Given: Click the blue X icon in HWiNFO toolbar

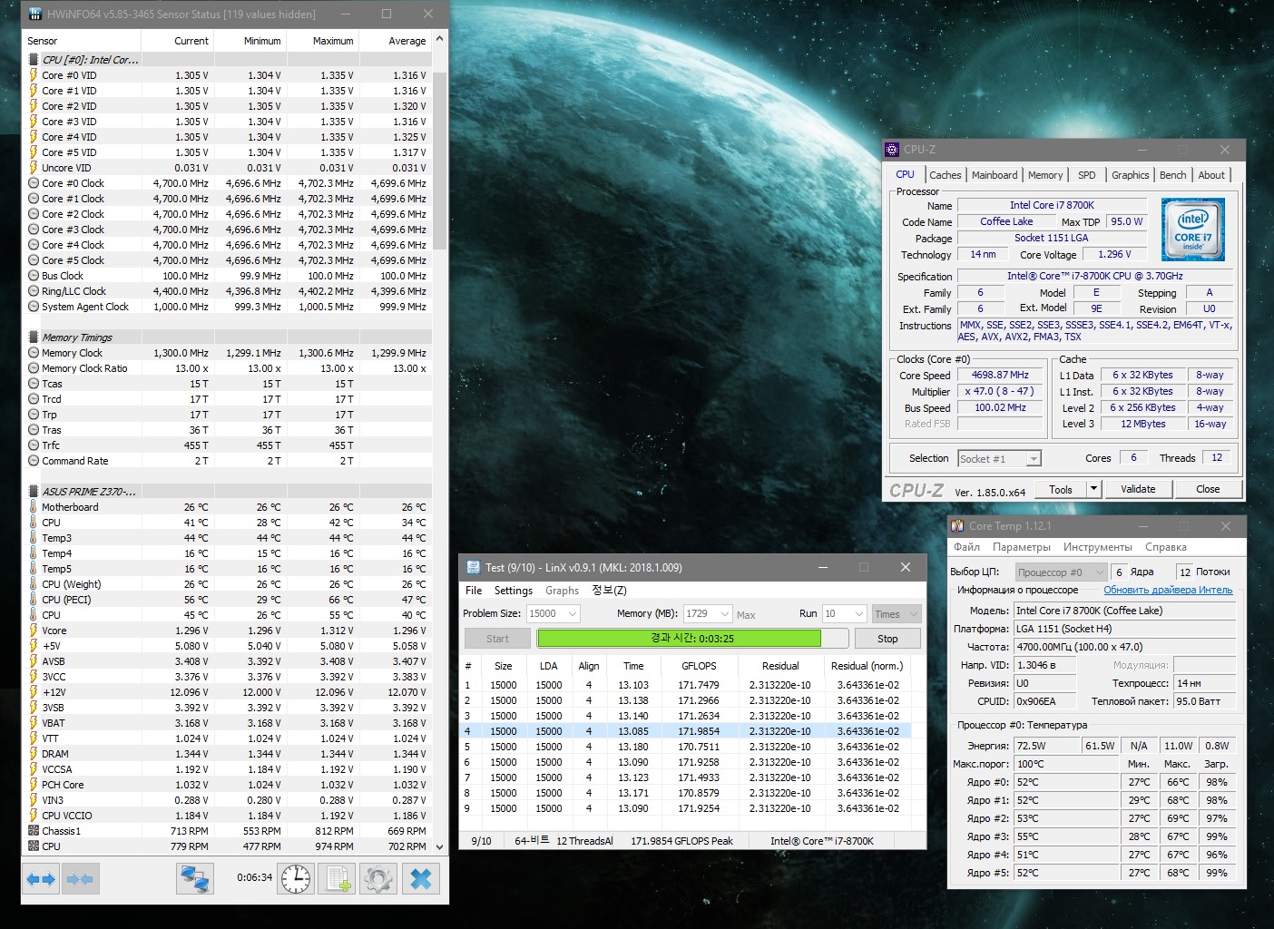Looking at the screenshot, I should (420, 878).
